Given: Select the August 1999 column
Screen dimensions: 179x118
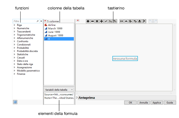Looking at the screenshot, I should point(59,35).
